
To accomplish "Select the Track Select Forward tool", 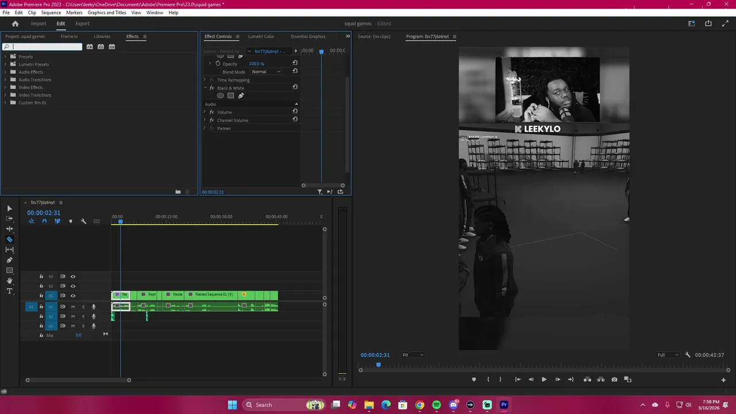I will pos(9,218).
